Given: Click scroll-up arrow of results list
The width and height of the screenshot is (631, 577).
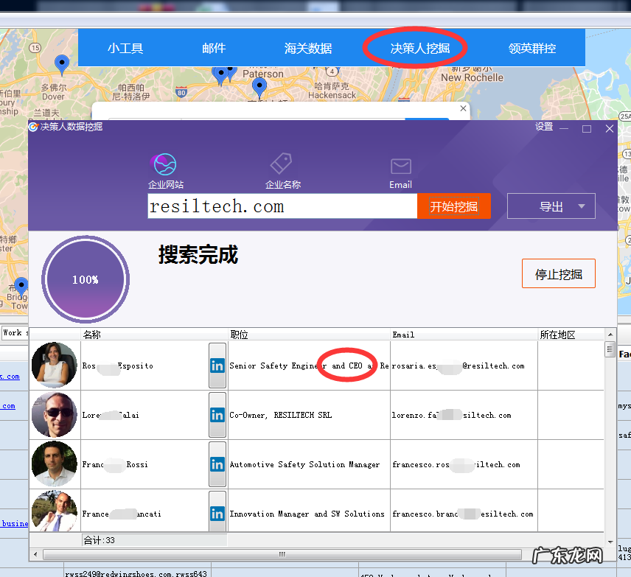Looking at the screenshot, I should click(x=610, y=348).
